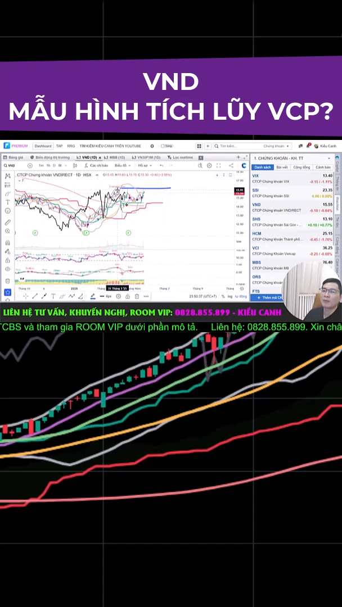
Task: Select the zoom-in tool in left toolbar
Action: click(7, 231)
